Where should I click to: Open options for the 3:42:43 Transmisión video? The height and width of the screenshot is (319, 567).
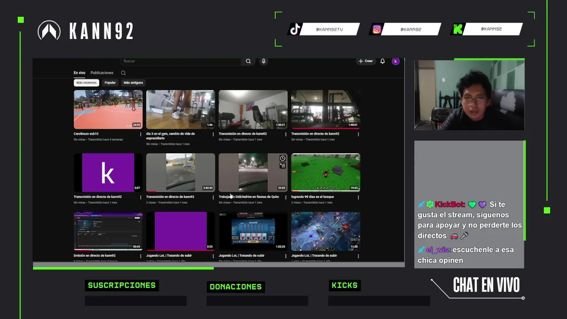tap(213, 197)
